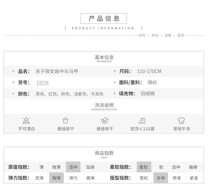Expand the 货号 row arrow
Screen dimensions: 209x189
click(14, 82)
